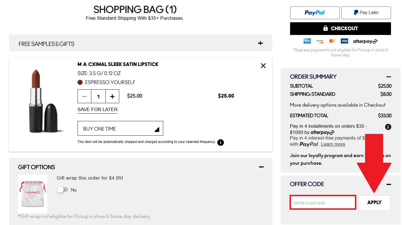Click the Visa payment icon
This screenshot has height=225, width=402.
[x=344, y=41]
